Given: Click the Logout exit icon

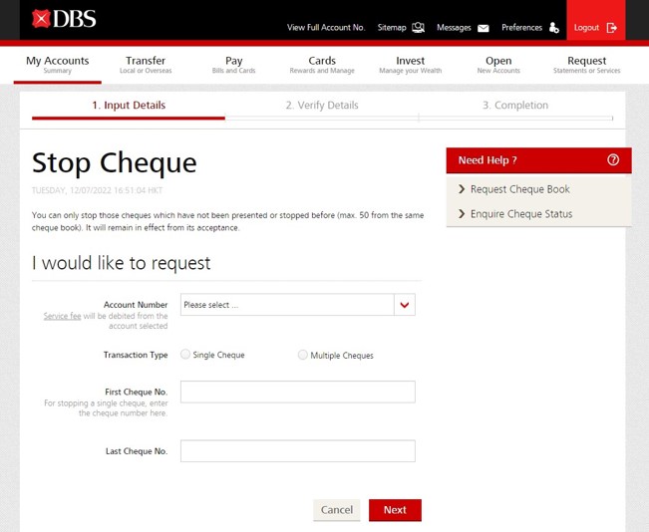Looking at the screenshot, I should tap(612, 28).
